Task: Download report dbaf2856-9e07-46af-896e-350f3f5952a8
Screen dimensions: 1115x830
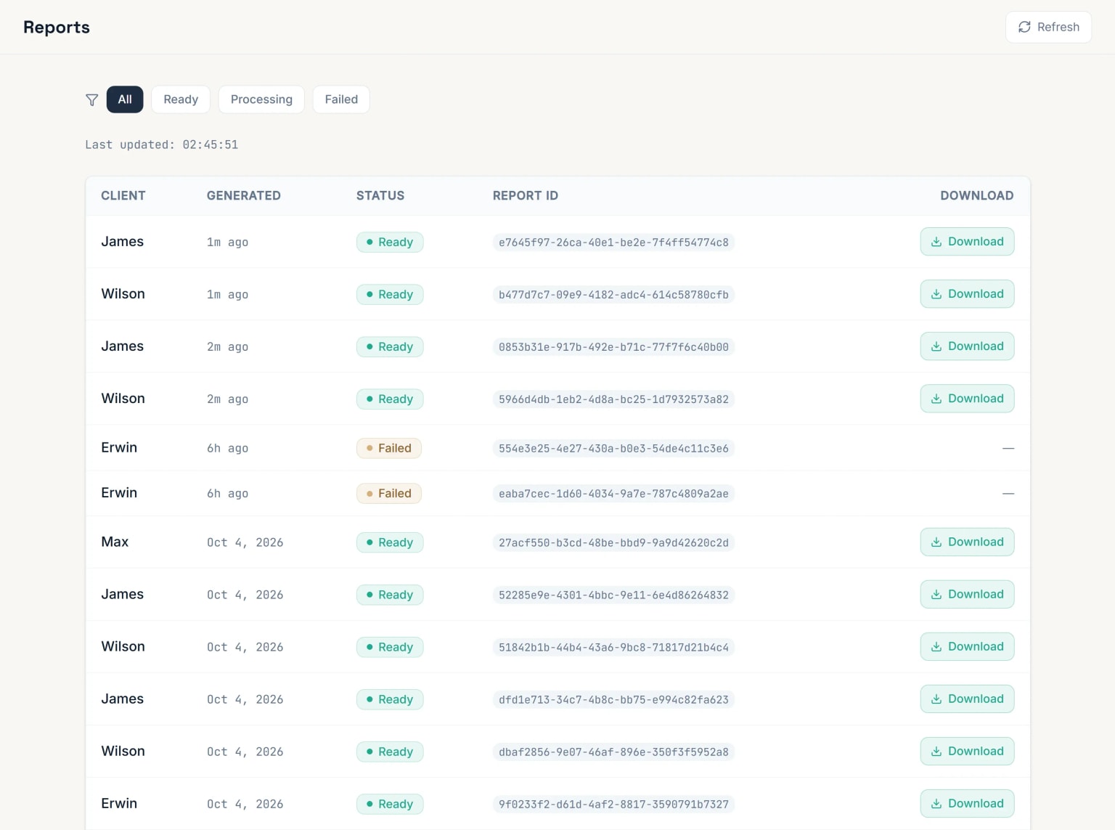Action: tap(967, 752)
